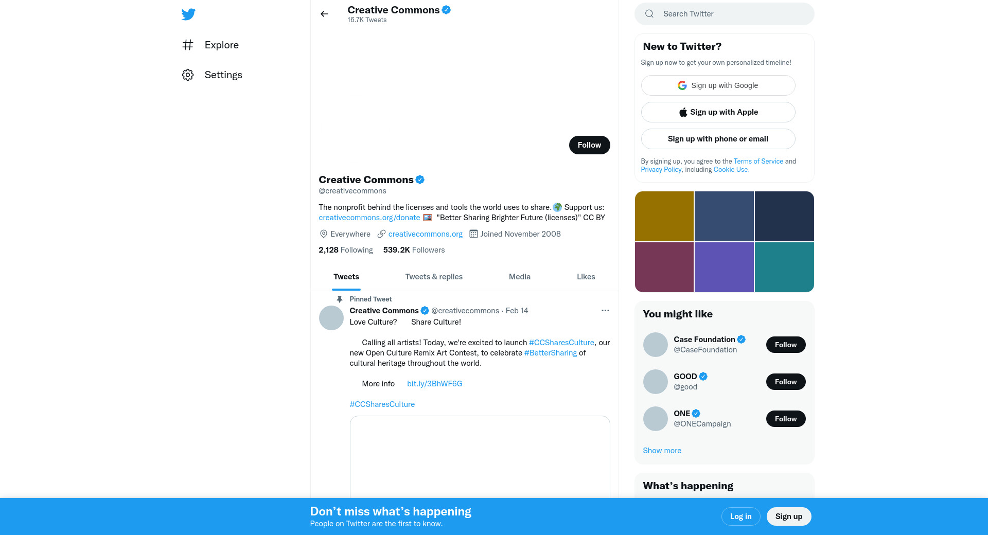The width and height of the screenshot is (988, 535).
Task: Click the ONE campaign profile avatar
Action: coord(656,419)
